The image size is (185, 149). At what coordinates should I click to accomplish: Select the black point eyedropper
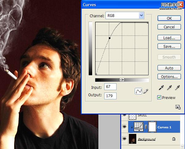(x=161, y=88)
